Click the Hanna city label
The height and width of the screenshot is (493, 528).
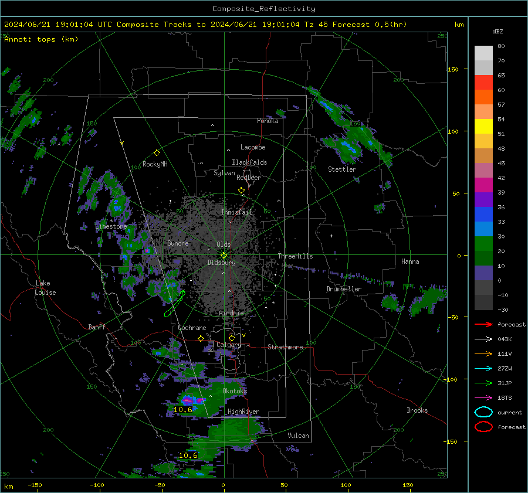410,261
